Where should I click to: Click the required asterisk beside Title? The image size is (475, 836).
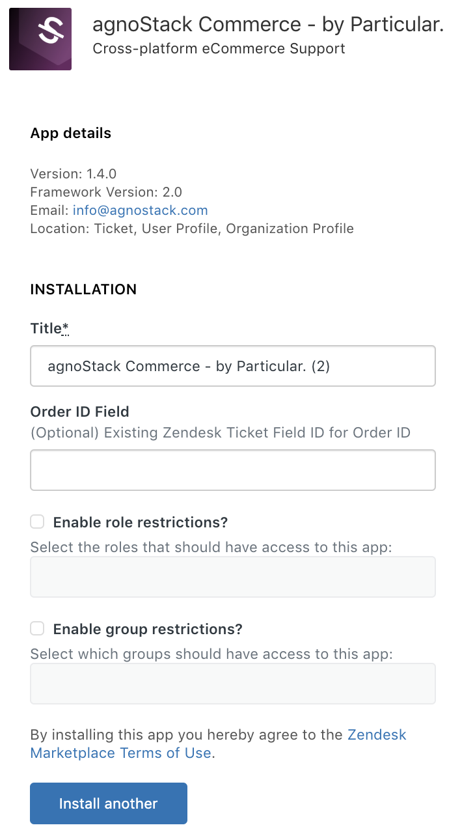66,329
